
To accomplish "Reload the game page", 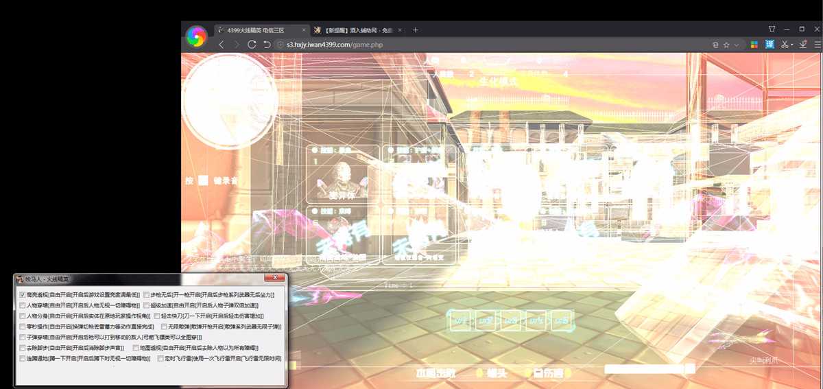I will 252,45.
